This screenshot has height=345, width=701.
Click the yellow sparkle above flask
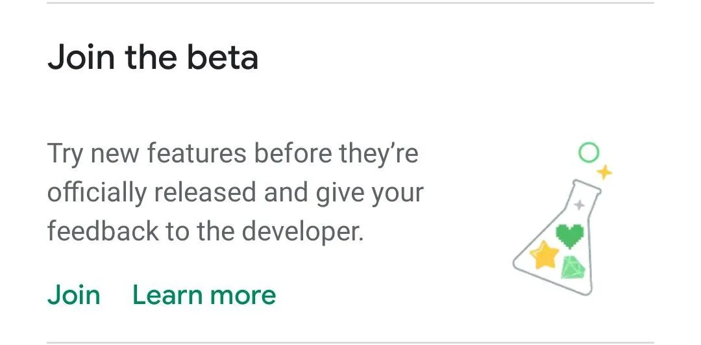pyautogui.click(x=604, y=172)
